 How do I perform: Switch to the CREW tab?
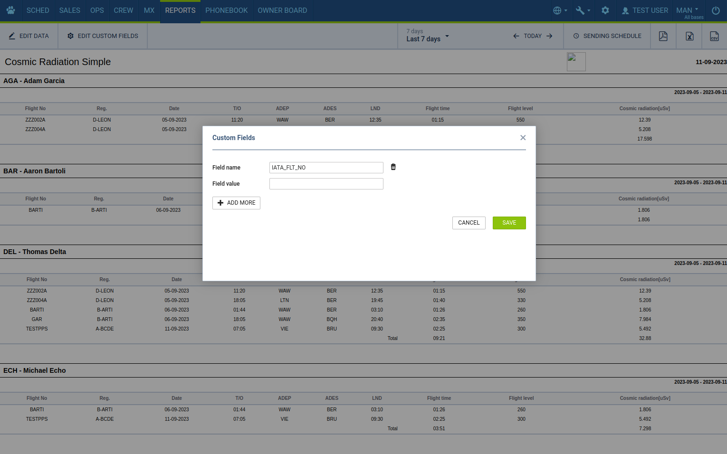[x=123, y=10]
